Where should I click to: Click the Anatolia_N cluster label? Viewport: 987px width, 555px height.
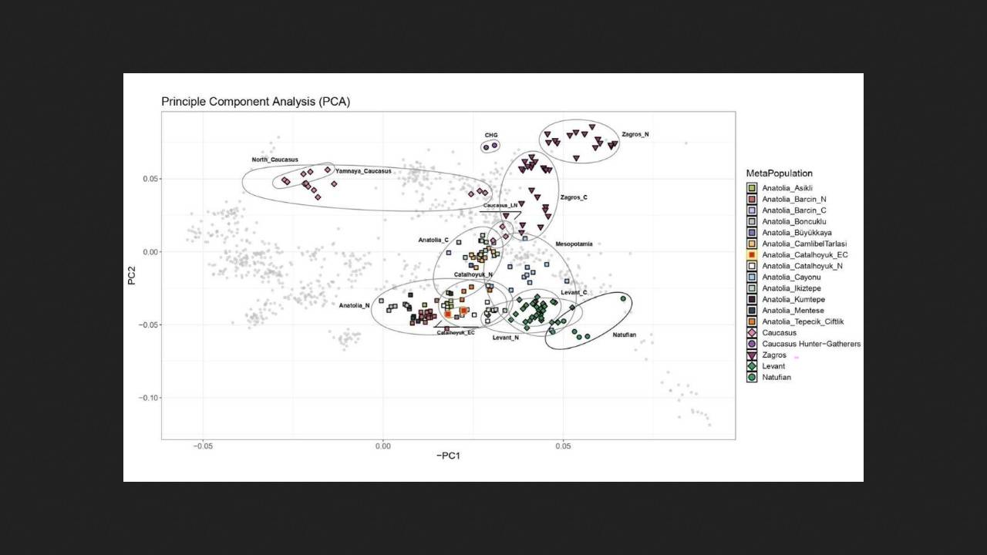tap(354, 305)
